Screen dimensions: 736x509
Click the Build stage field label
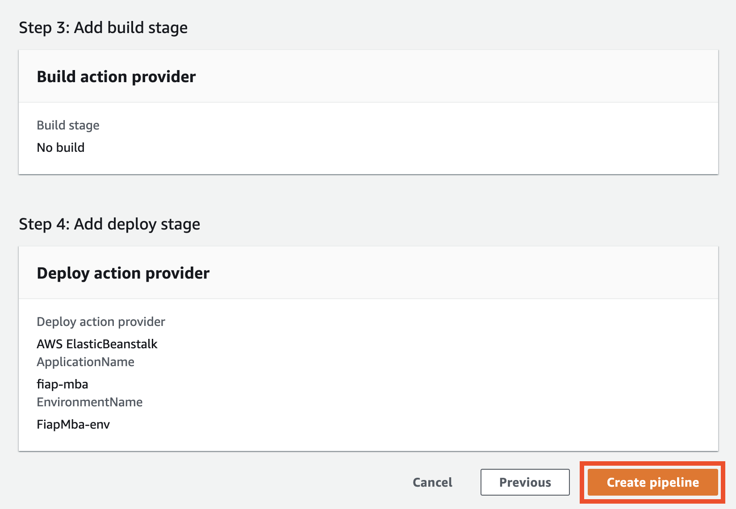pos(68,125)
